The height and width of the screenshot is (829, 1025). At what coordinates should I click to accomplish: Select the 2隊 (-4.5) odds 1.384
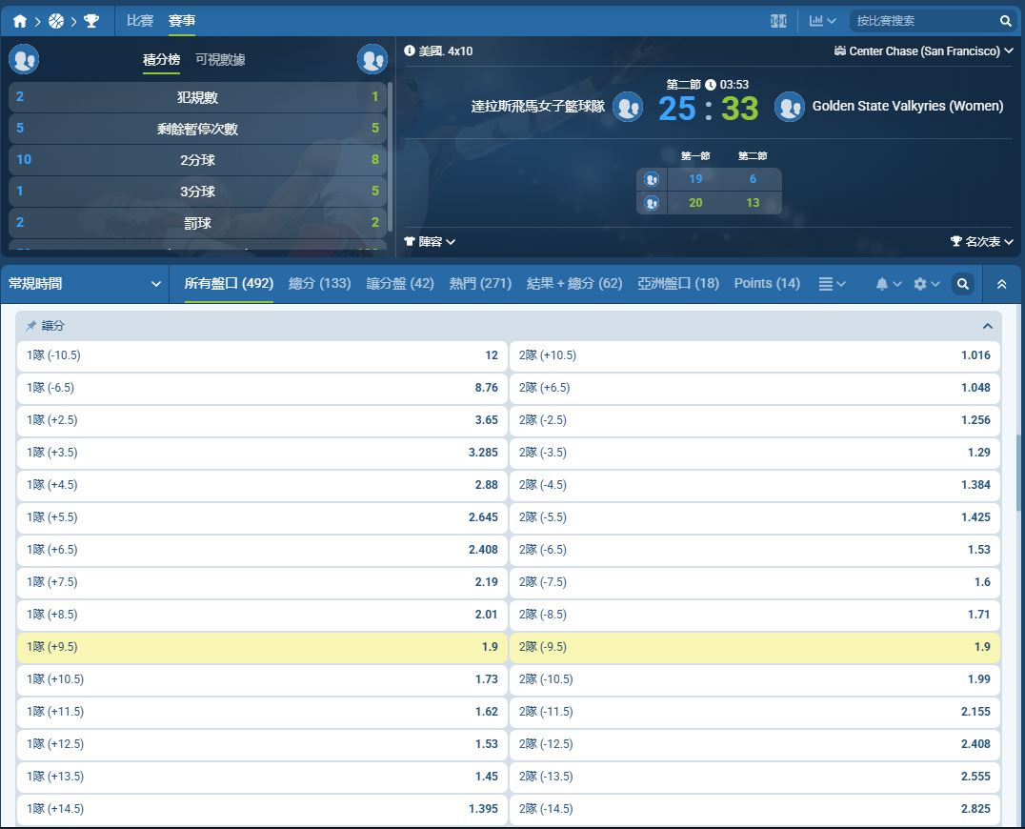point(755,485)
